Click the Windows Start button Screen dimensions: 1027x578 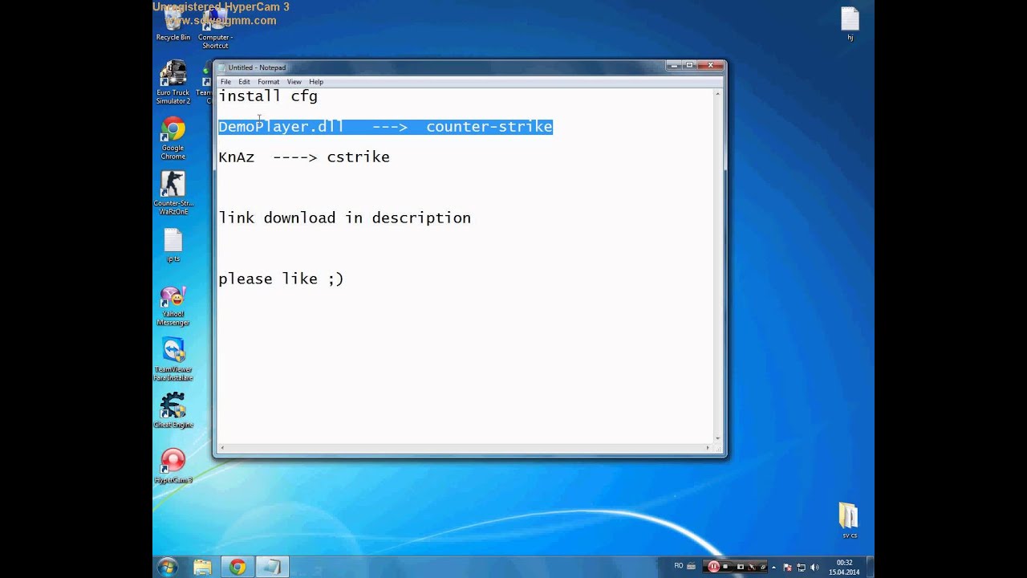point(168,567)
